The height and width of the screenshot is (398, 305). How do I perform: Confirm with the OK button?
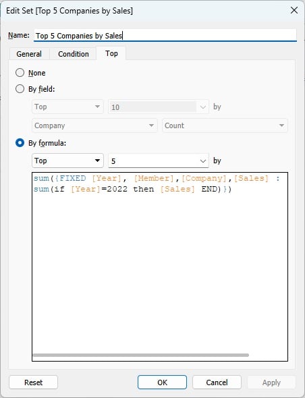[162, 382]
